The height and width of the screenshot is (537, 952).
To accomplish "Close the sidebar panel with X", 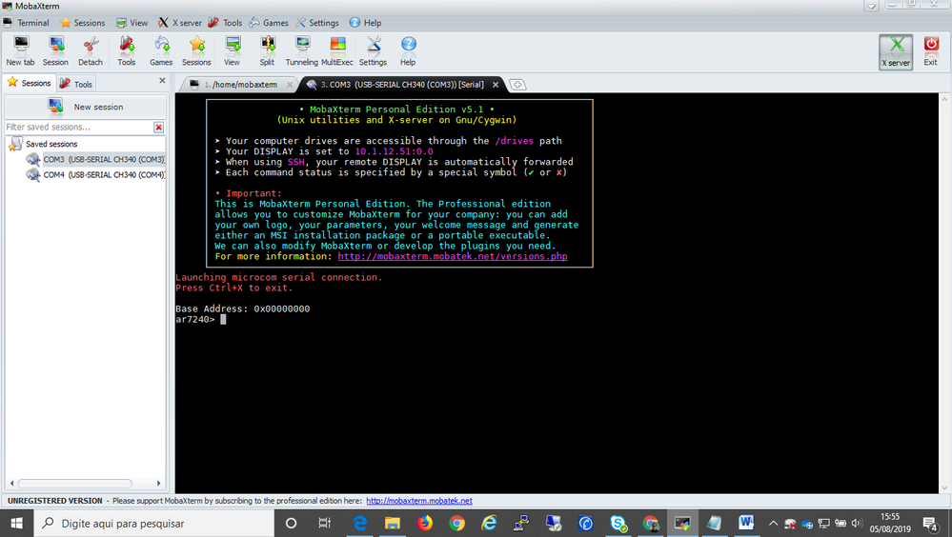I will pos(162,80).
